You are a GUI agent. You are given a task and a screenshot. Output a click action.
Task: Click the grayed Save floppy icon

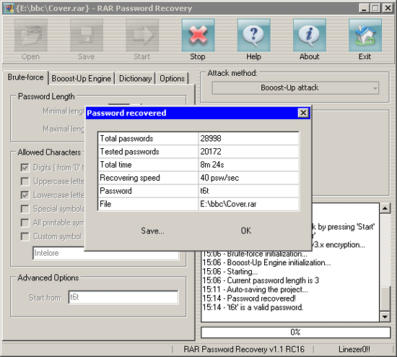coord(87,35)
